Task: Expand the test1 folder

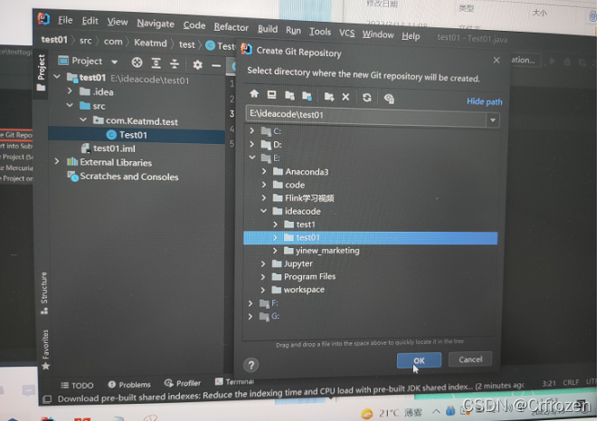Action: tap(275, 224)
